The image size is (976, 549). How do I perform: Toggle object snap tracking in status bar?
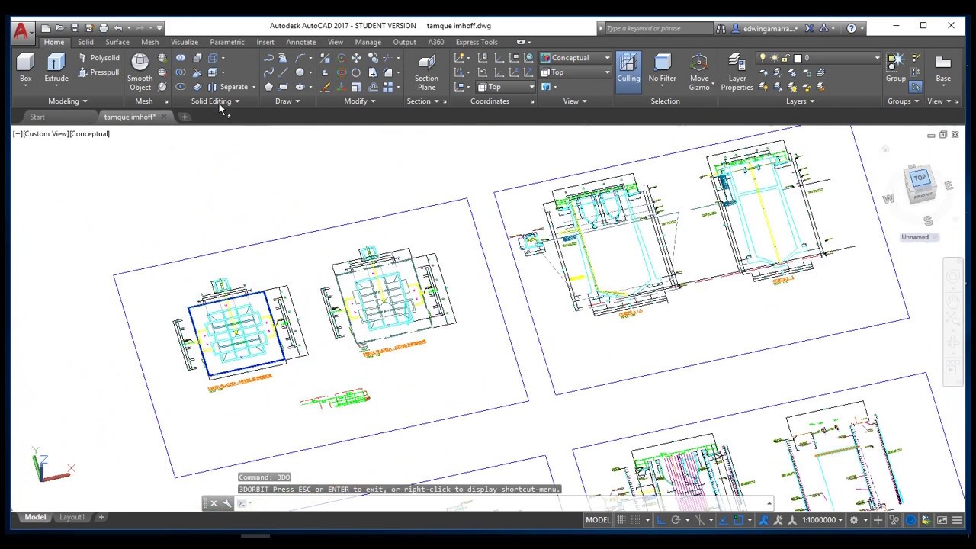724,520
